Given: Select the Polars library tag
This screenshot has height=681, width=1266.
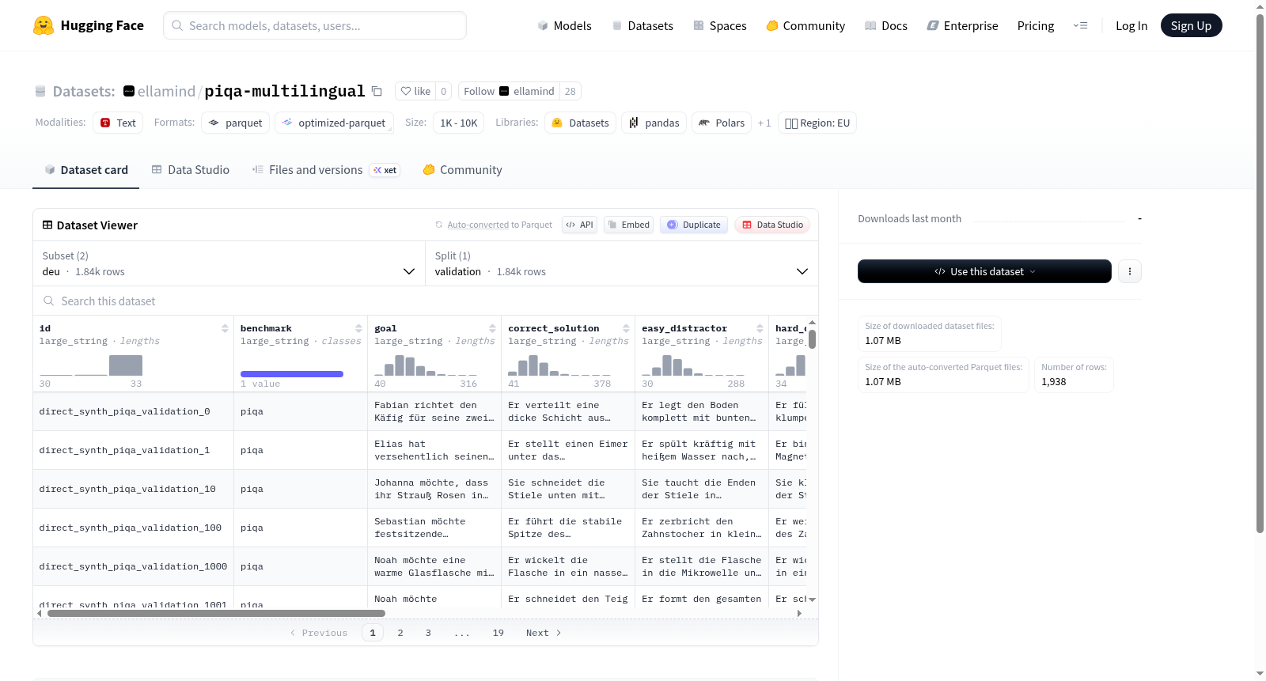Looking at the screenshot, I should click(x=722, y=123).
